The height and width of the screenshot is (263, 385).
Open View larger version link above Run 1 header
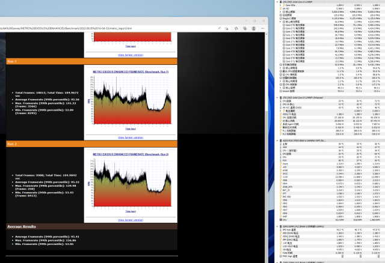(131, 55)
